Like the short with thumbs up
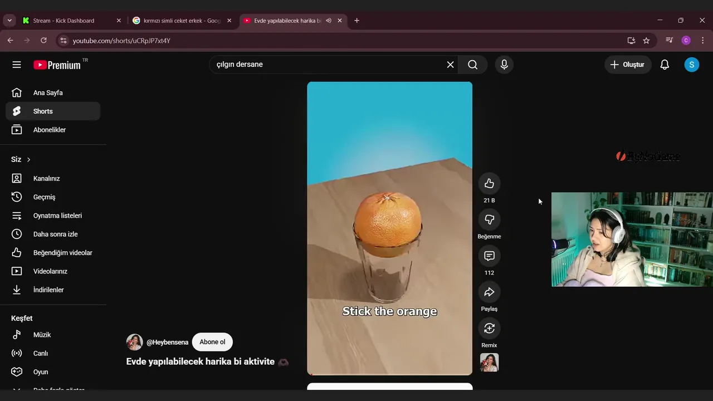Viewport: 713px width, 401px height. click(489, 184)
